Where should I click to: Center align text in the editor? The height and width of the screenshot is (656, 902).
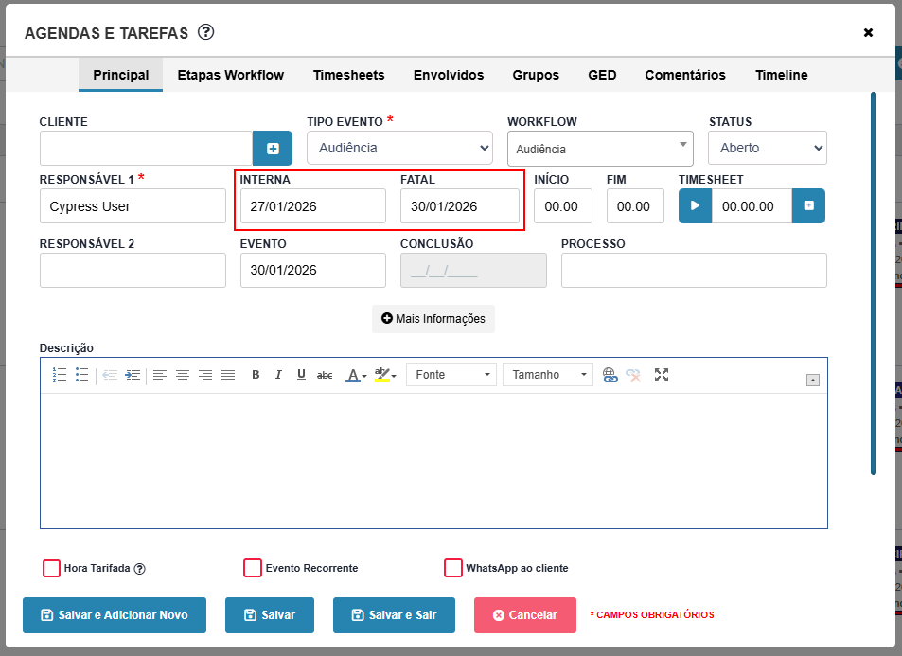[183, 375]
